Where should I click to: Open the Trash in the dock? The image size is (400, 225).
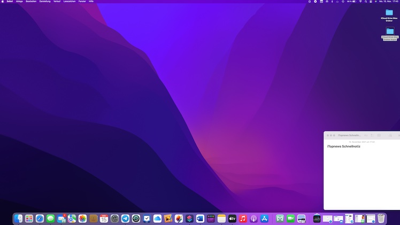point(381,219)
